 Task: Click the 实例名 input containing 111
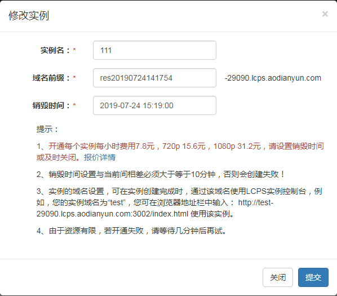click(x=154, y=50)
